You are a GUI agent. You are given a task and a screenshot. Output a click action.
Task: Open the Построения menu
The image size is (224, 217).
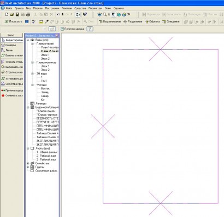pos(52,8)
